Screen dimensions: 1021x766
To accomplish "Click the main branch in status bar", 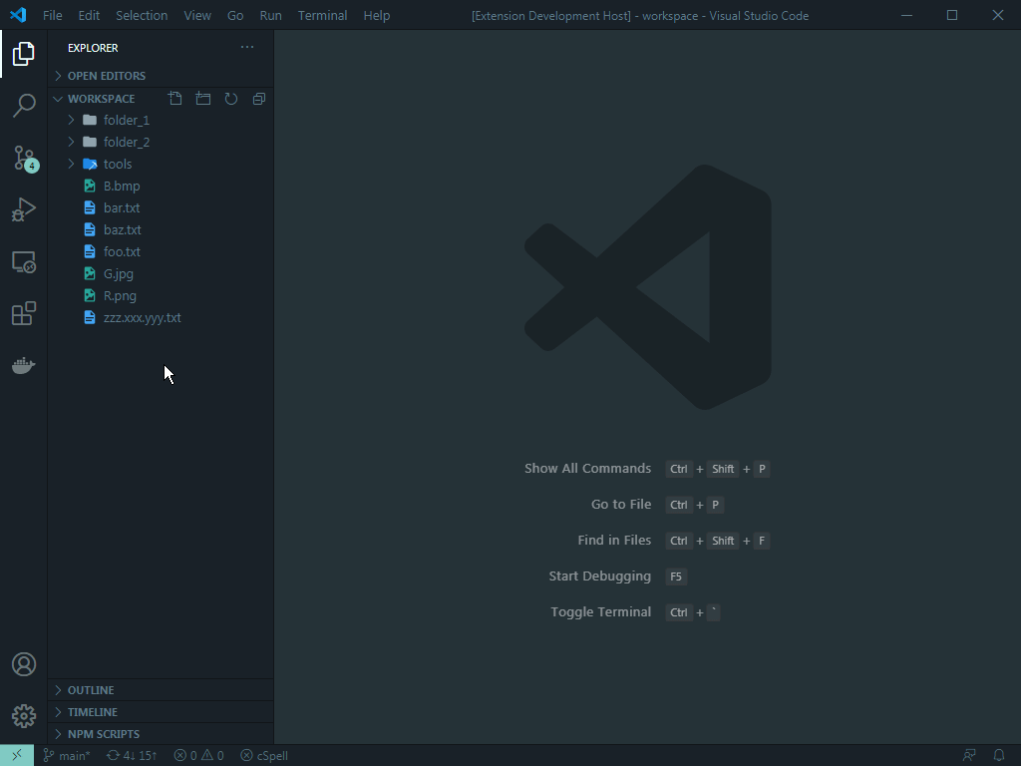I will (67, 755).
